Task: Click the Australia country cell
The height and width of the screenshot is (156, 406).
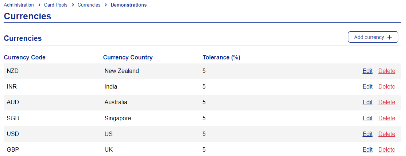Action: click(116, 102)
